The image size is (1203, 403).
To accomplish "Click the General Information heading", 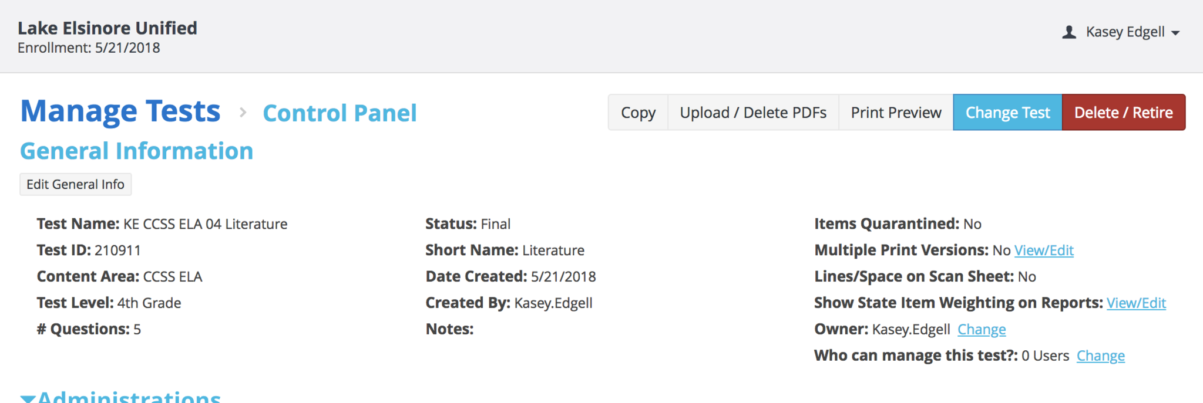I will click(x=136, y=151).
